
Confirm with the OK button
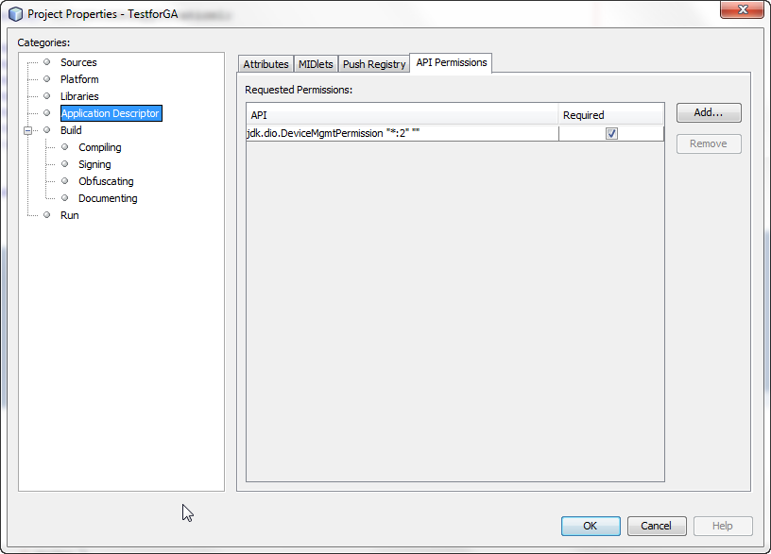coord(591,526)
